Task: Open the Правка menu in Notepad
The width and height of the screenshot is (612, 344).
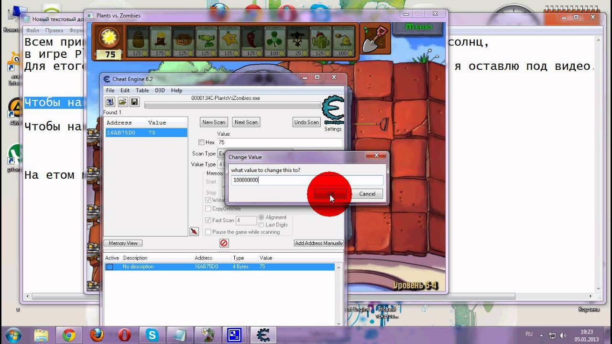Action: tap(54, 30)
